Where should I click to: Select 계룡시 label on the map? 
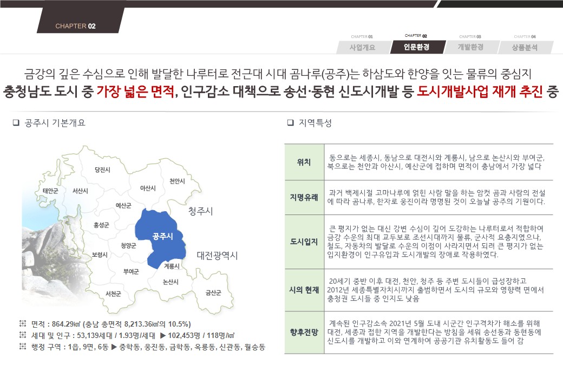[x=172, y=266]
